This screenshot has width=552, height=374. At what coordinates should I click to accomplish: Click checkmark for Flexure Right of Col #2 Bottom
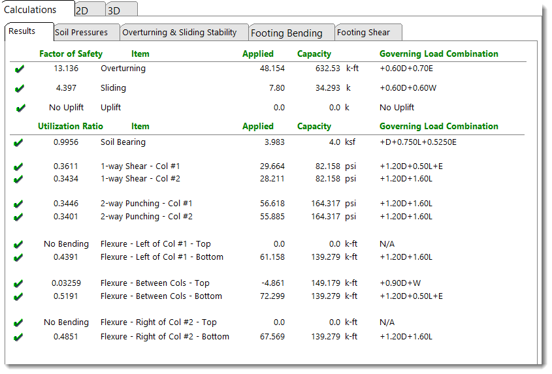(x=18, y=337)
